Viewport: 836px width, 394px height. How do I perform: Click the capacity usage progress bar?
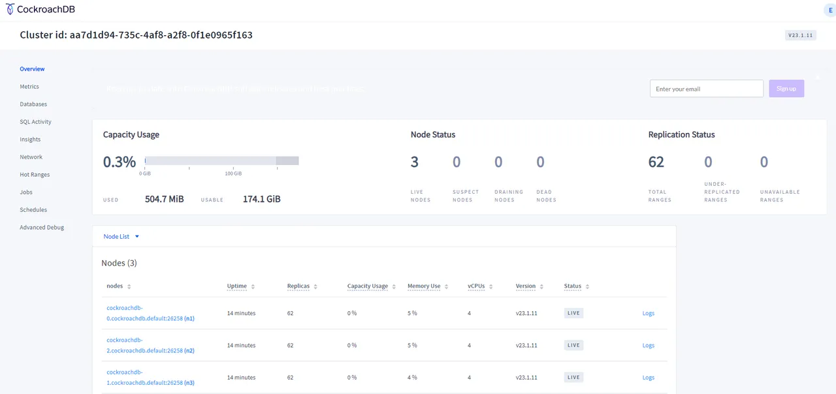(221, 160)
